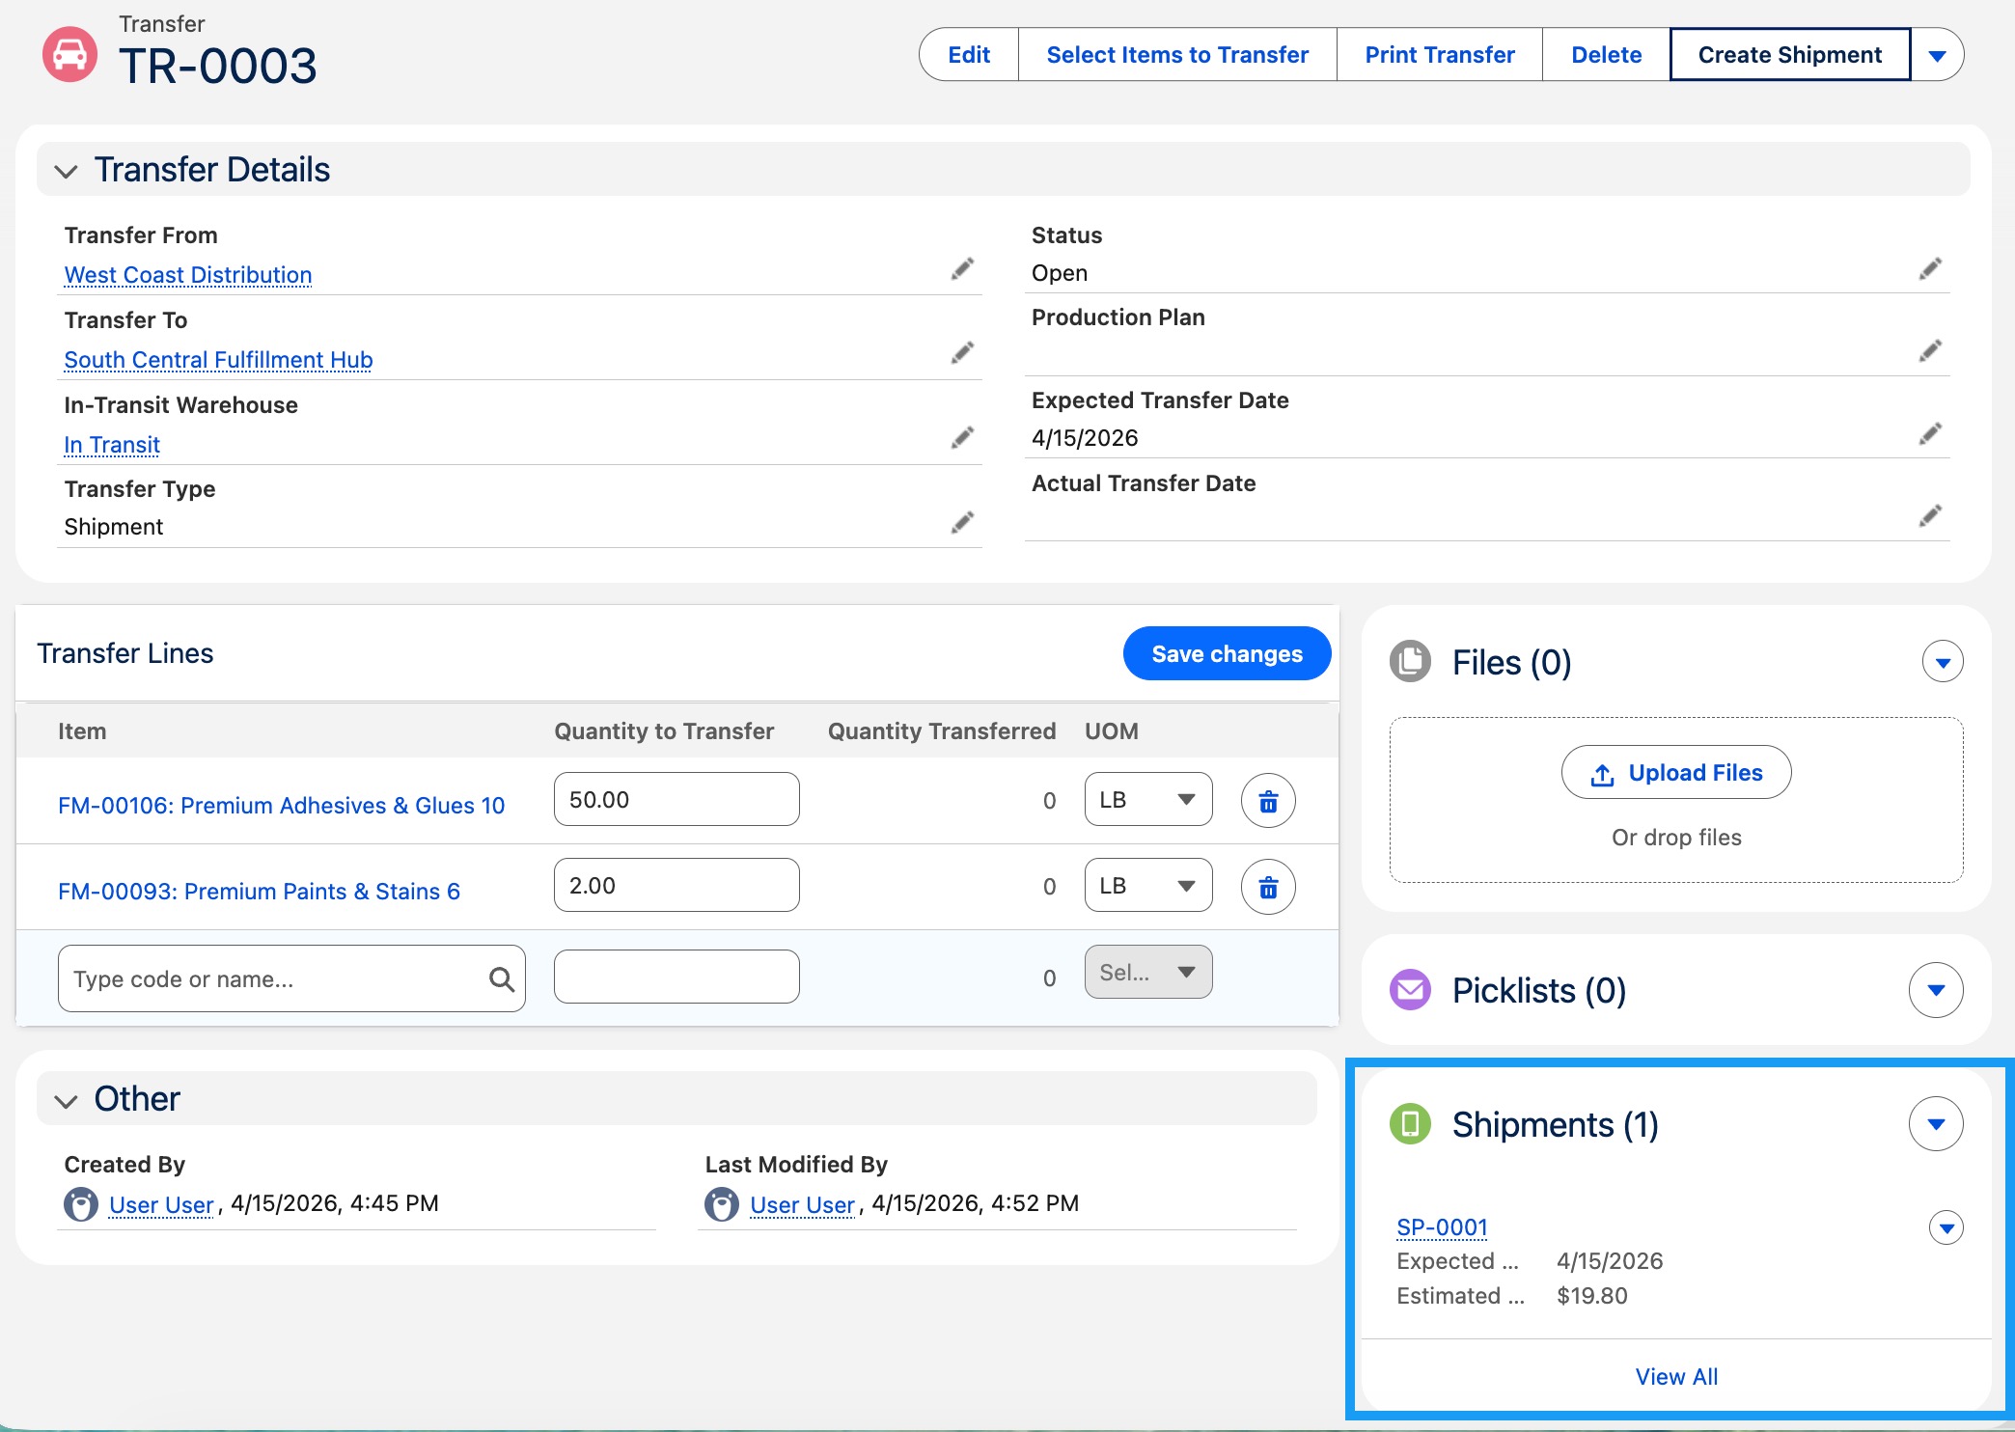Open Last Modified By User User link
This screenshot has height=1432, width=2015.
click(x=802, y=1205)
